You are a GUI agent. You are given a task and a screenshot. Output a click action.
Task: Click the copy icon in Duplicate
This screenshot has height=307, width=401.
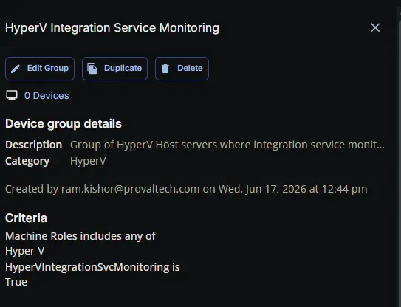[92, 69]
